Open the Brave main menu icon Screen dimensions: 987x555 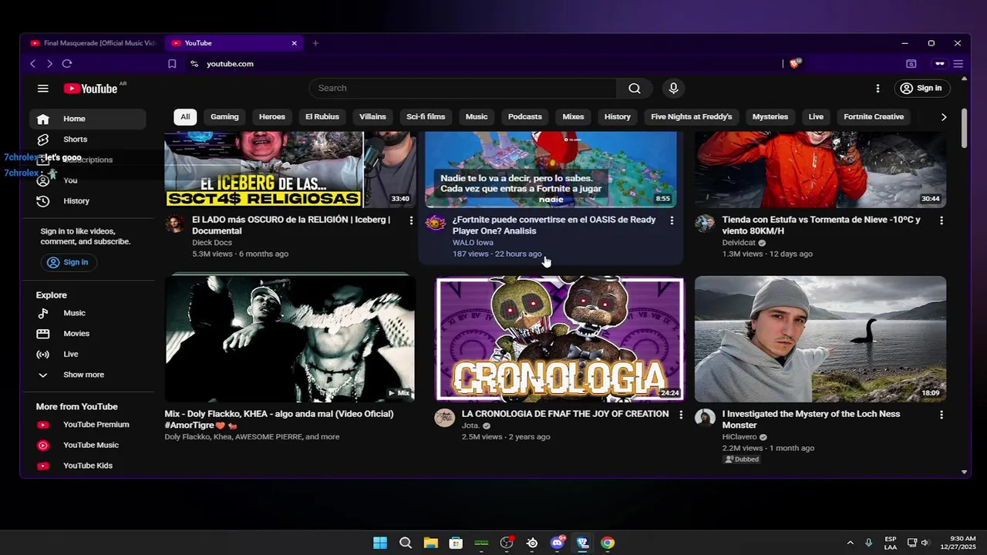click(x=958, y=64)
